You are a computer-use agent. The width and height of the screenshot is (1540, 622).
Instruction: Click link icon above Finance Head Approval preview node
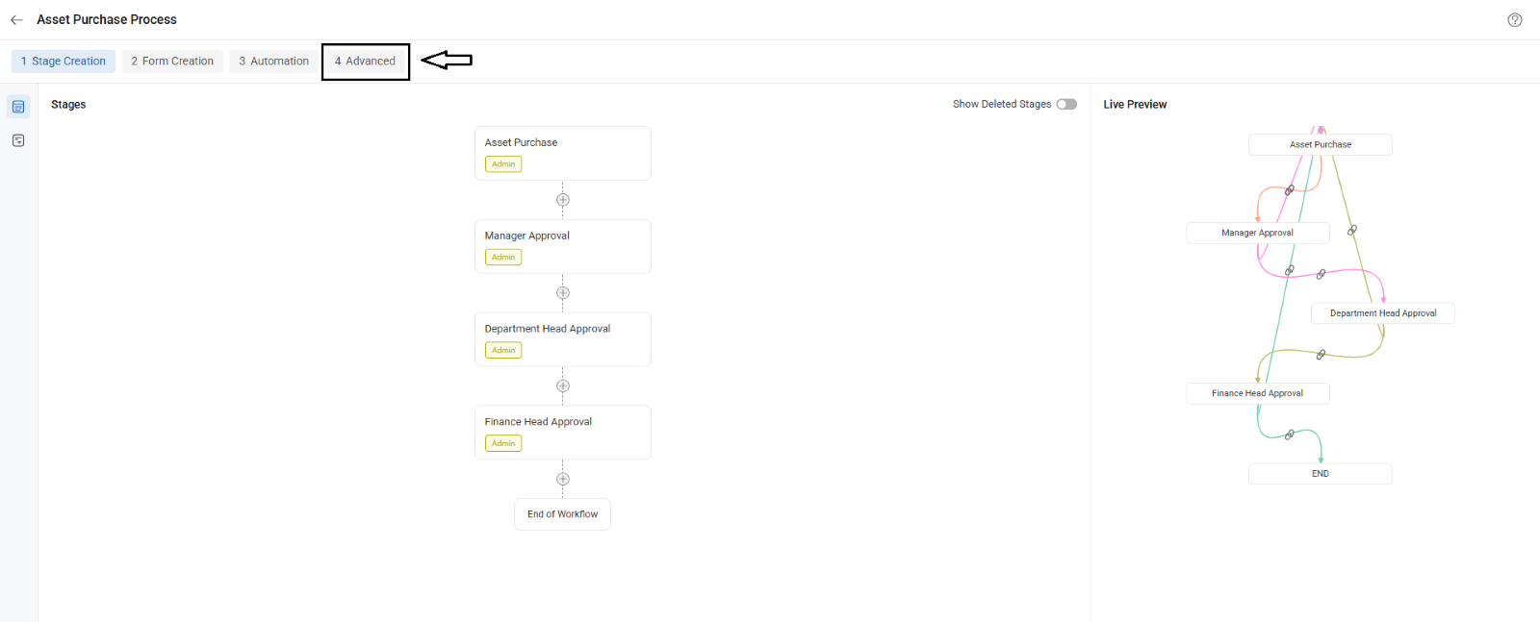tap(1321, 355)
